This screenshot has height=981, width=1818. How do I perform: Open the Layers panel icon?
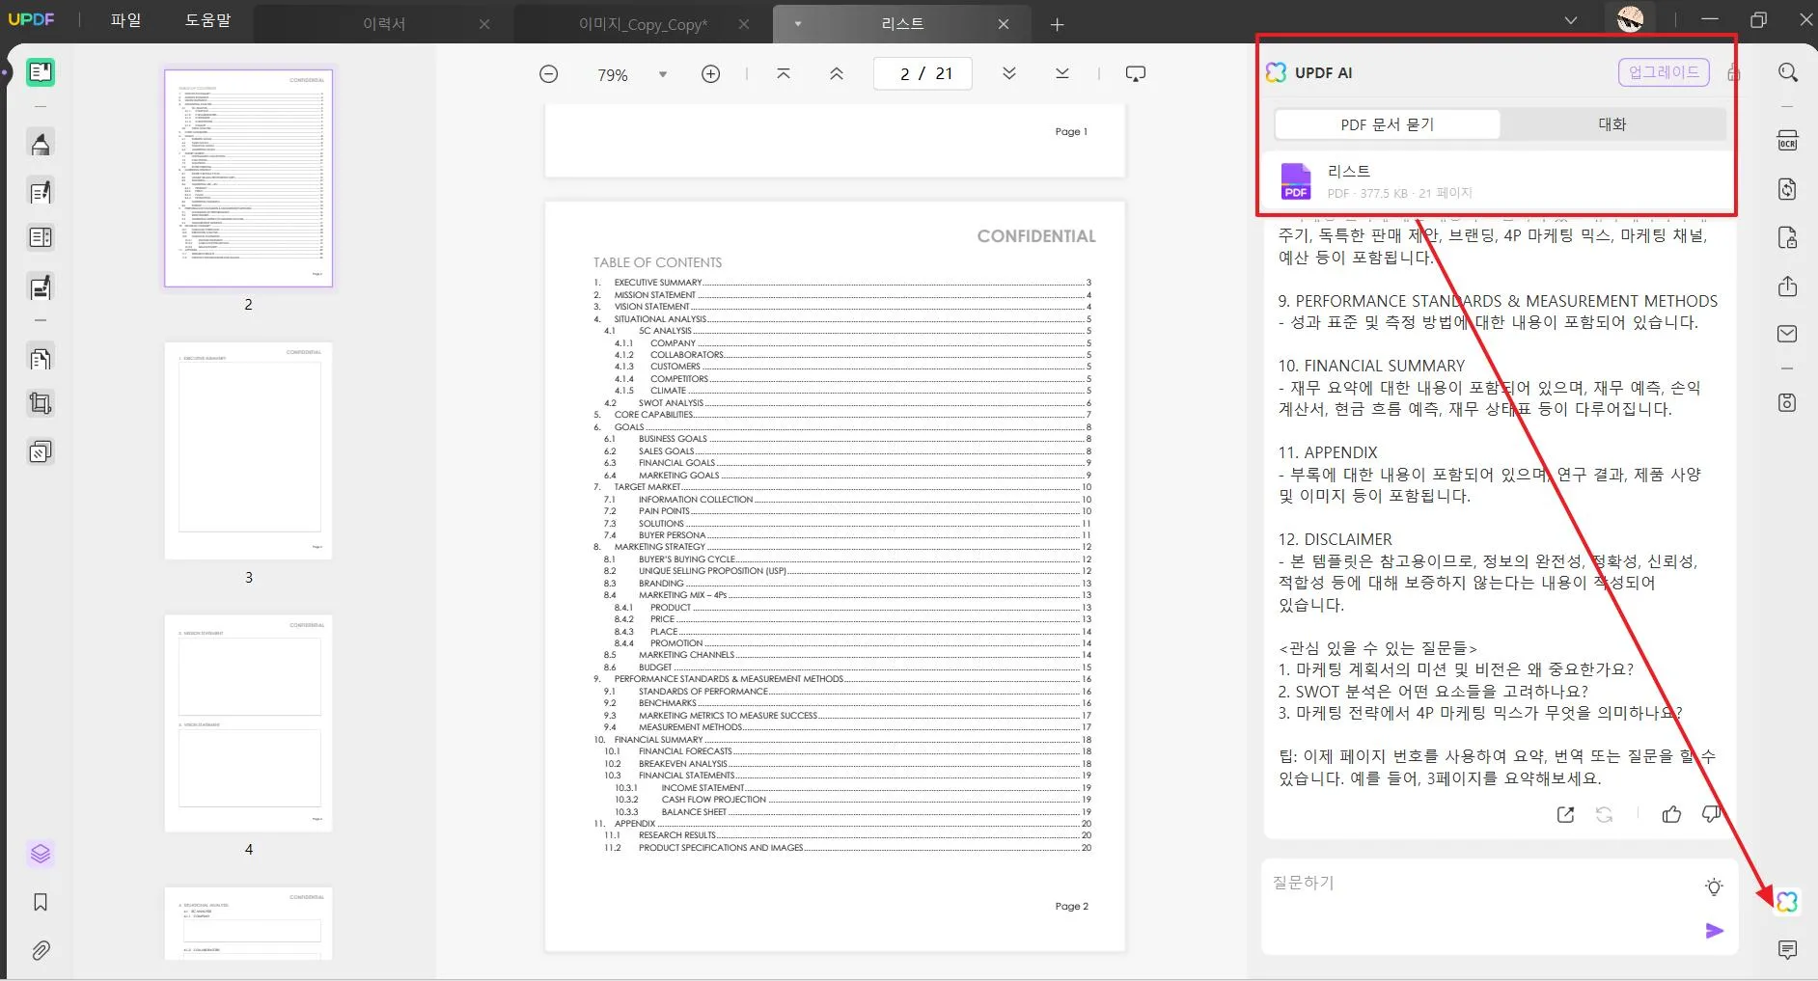tap(41, 854)
